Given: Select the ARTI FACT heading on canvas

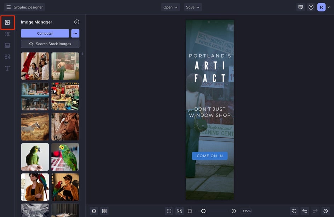Looking at the screenshot, I should coord(210,72).
